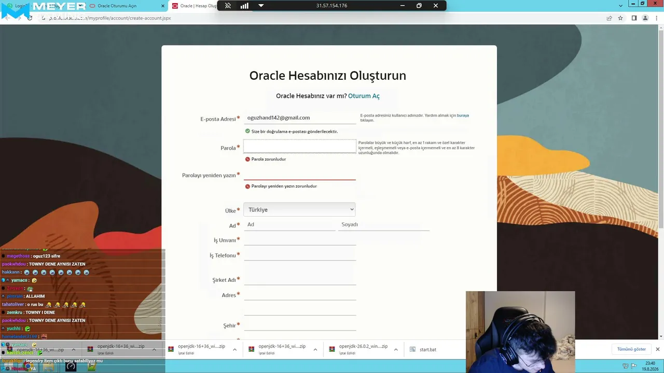Click the Ad first name field
This screenshot has height=373, width=664.
(289, 224)
